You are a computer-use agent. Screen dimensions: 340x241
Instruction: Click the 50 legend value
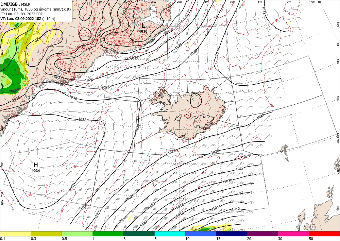[x=311, y=239]
